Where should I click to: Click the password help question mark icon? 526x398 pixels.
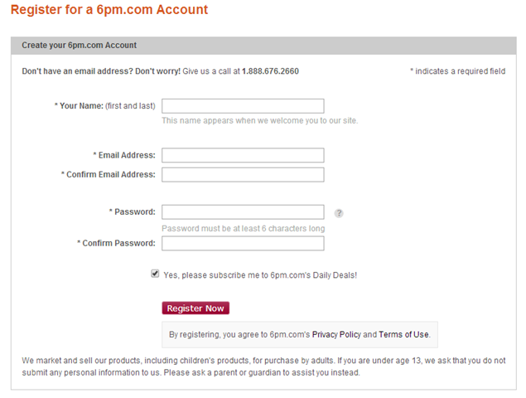pyautogui.click(x=339, y=213)
